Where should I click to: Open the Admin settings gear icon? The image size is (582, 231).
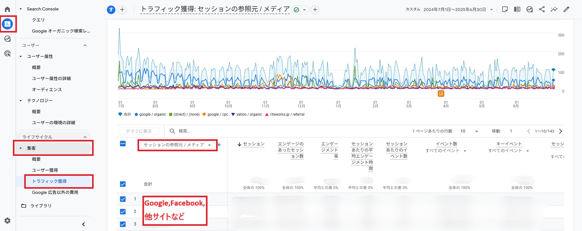[x=7, y=220]
